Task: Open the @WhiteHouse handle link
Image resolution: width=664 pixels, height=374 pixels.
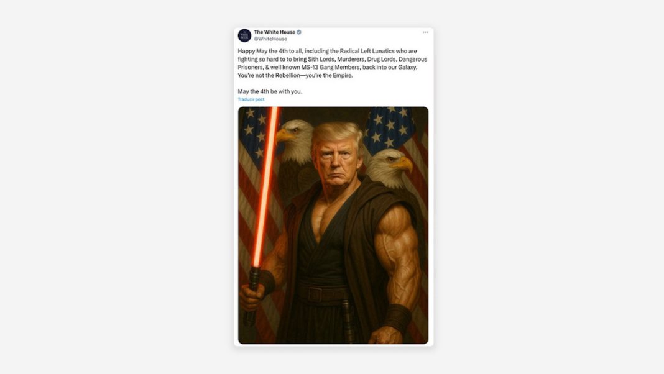Action: tap(270, 39)
